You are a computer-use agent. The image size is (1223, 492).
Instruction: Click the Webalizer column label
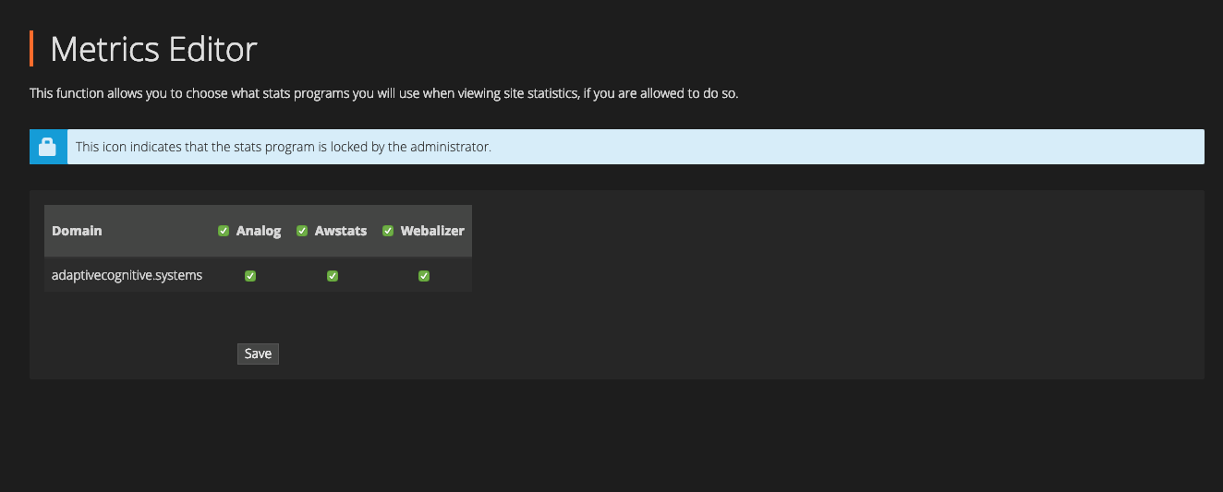coord(432,231)
